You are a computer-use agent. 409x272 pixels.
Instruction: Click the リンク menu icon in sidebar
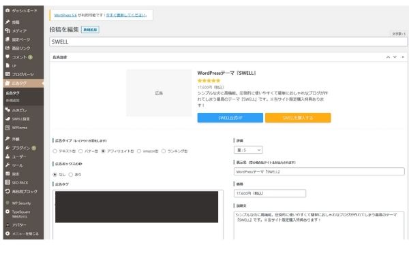pos(7,48)
